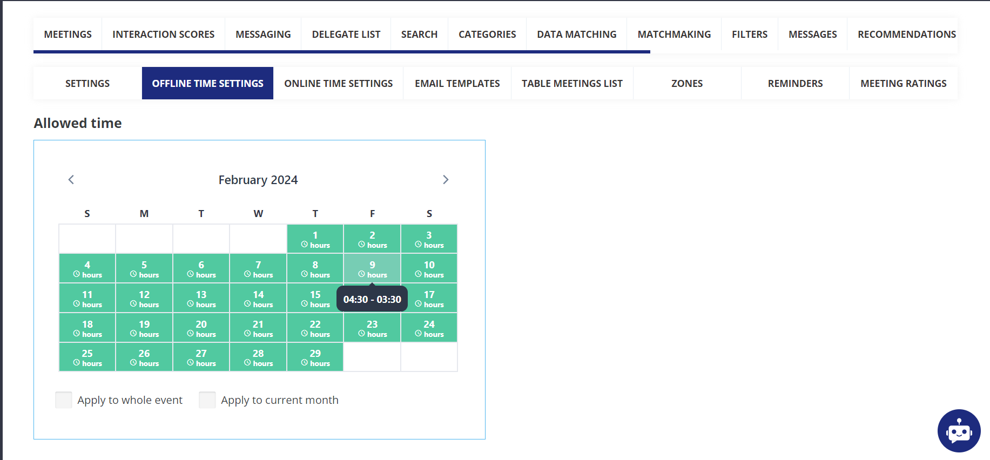Screen dimensions: 990x460
Task: Advance to next month in calendar
Action: tap(446, 180)
